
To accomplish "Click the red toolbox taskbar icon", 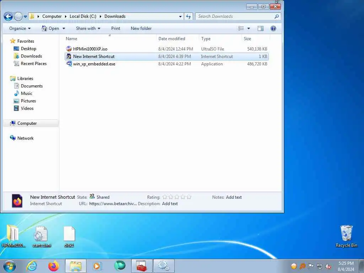I will (141, 266).
